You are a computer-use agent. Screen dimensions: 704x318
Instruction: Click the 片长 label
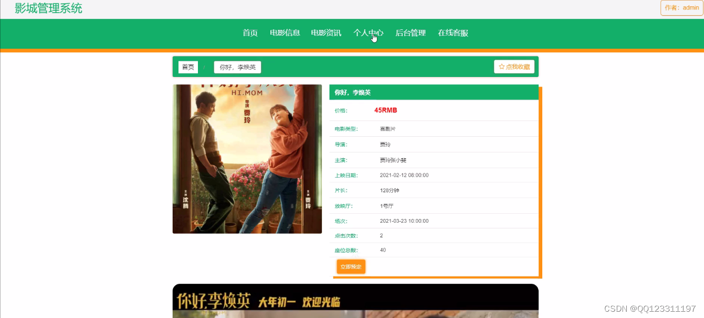(x=341, y=191)
